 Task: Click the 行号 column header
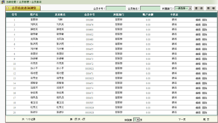click(x=14, y=15)
